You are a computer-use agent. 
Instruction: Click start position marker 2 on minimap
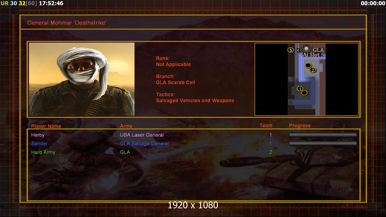[313, 70]
